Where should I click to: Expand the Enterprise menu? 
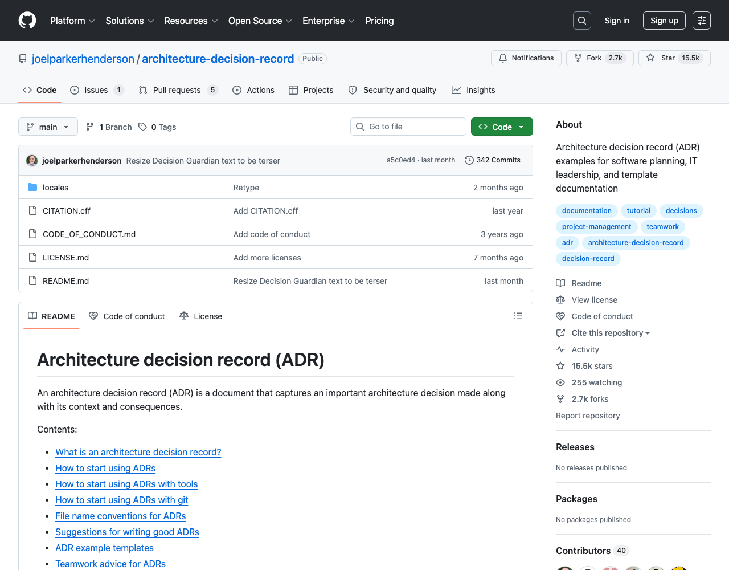[329, 21]
